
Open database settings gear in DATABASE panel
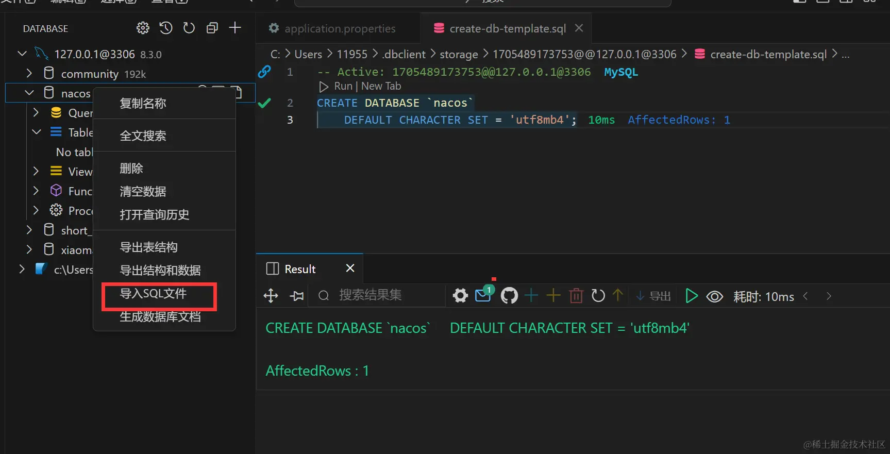coord(143,28)
